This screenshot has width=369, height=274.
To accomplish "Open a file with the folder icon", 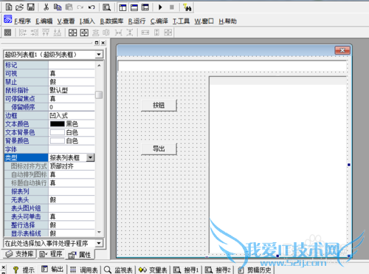I will (20, 7).
